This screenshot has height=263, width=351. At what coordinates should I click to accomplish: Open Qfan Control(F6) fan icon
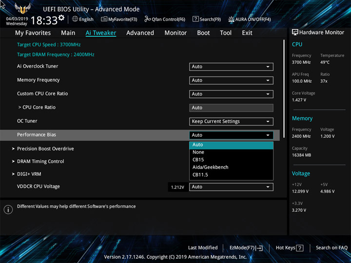[147, 19]
